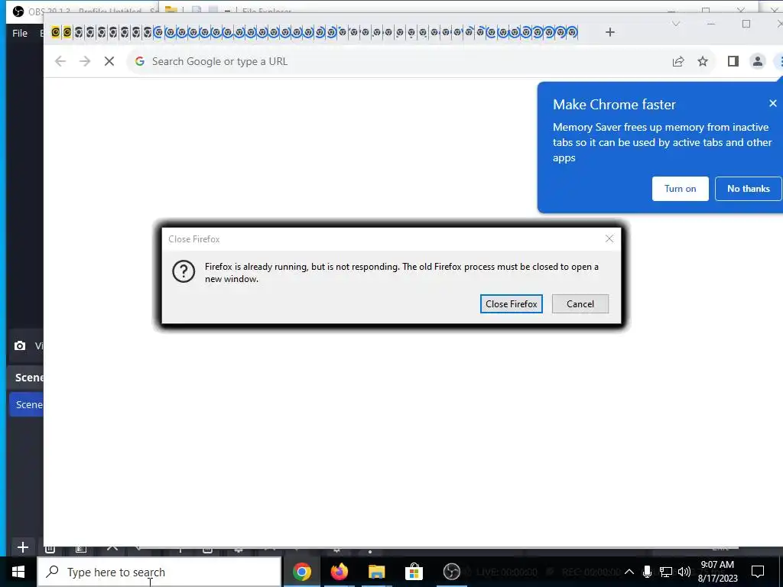Stop loading the page

pos(109,61)
